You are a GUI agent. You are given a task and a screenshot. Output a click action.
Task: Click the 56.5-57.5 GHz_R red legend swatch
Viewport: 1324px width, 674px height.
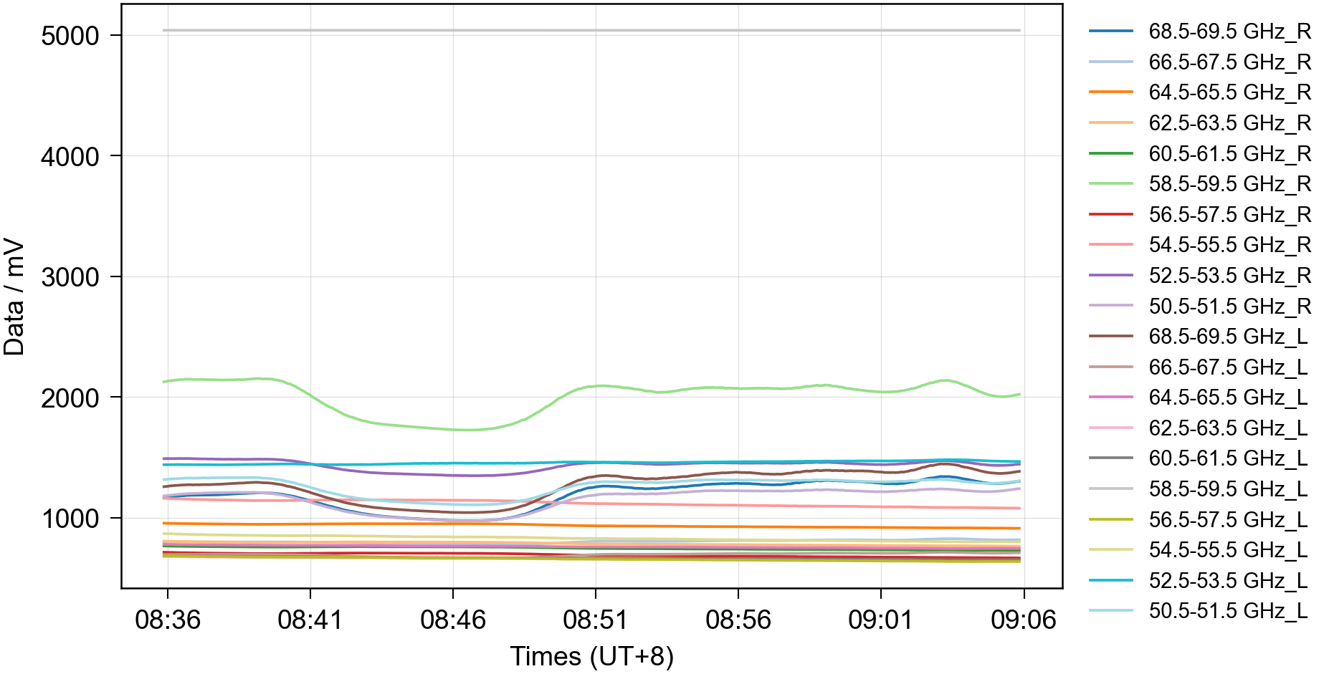[1110, 215]
